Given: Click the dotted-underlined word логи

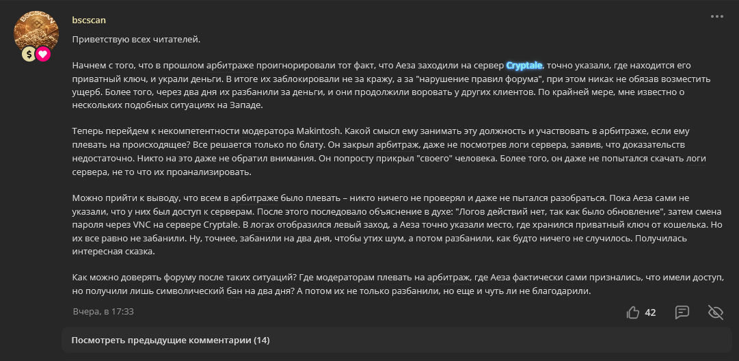Looking at the screenshot, I should tap(696, 159).
